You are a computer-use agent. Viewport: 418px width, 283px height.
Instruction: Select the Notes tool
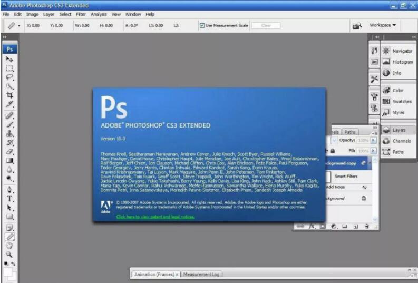(9, 228)
